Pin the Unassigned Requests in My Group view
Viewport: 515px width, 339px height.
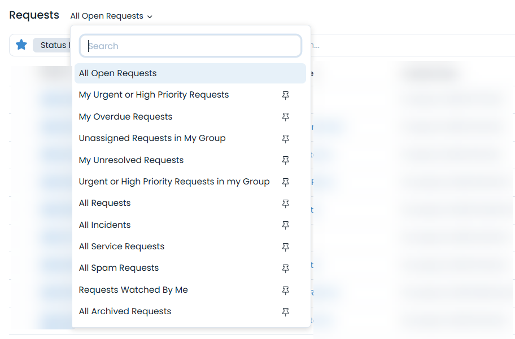click(x=286, y=138)
